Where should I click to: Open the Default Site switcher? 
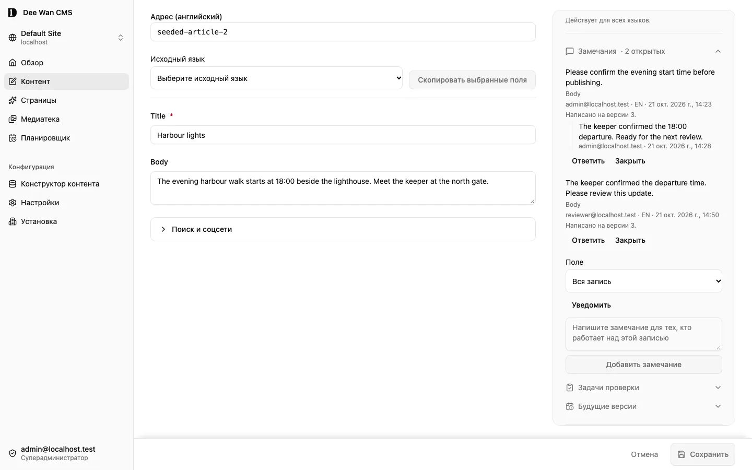point(66,38)
